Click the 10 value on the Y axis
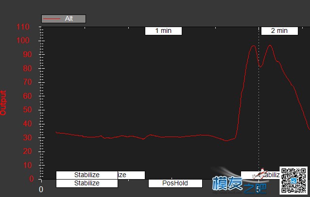The width and height of the screenshot is (310, 197). pos(27,165)
